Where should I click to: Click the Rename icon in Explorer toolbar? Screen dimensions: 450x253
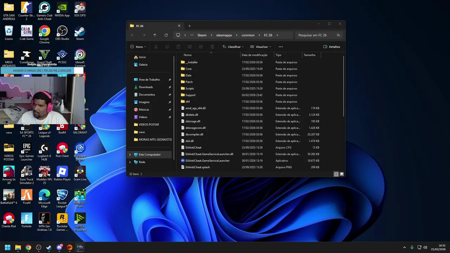(x=190, y=47)
